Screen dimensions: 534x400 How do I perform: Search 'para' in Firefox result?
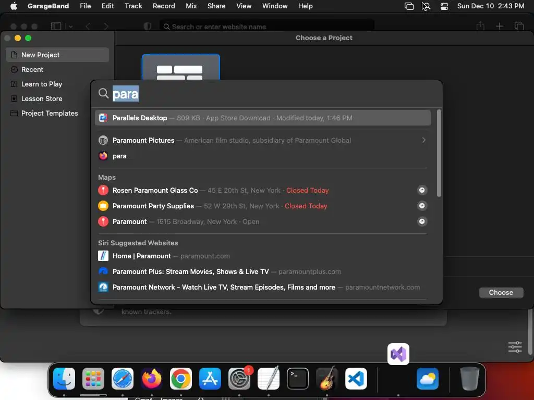tap(263, 156)
